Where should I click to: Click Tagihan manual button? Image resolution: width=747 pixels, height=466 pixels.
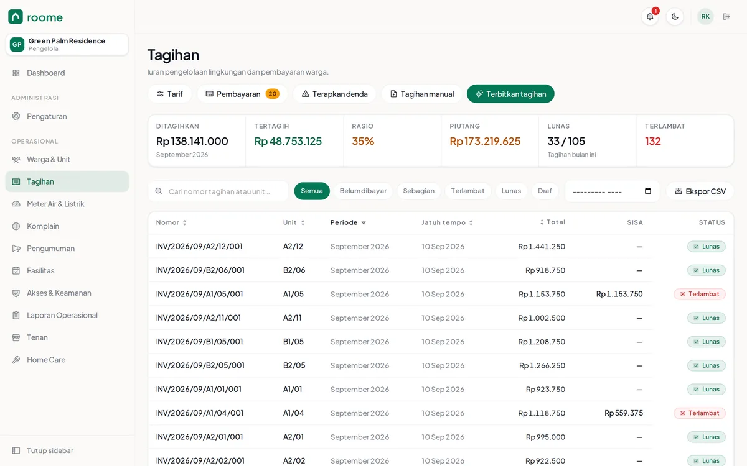pos(421,94)
